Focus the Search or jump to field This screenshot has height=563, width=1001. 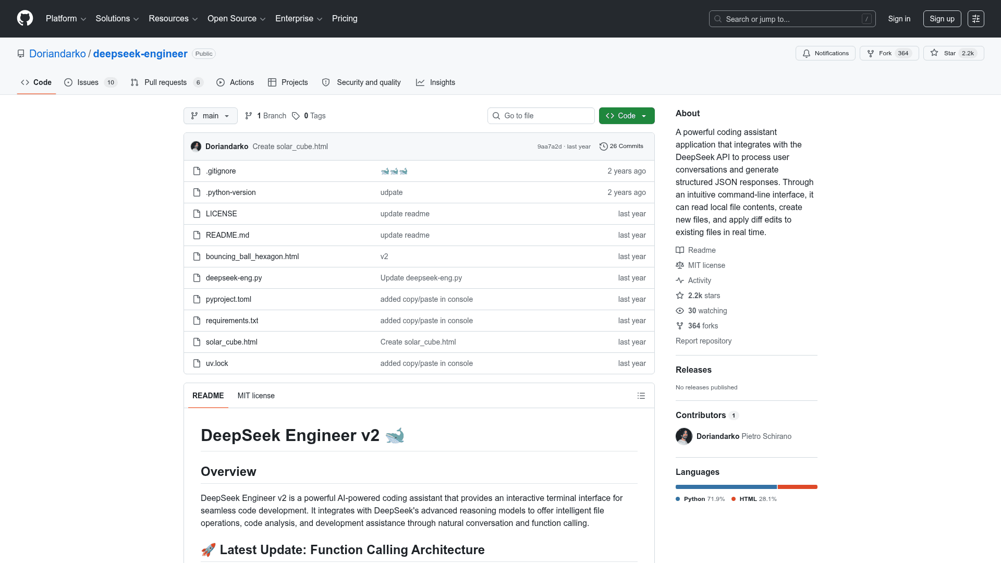coord(792,19)
